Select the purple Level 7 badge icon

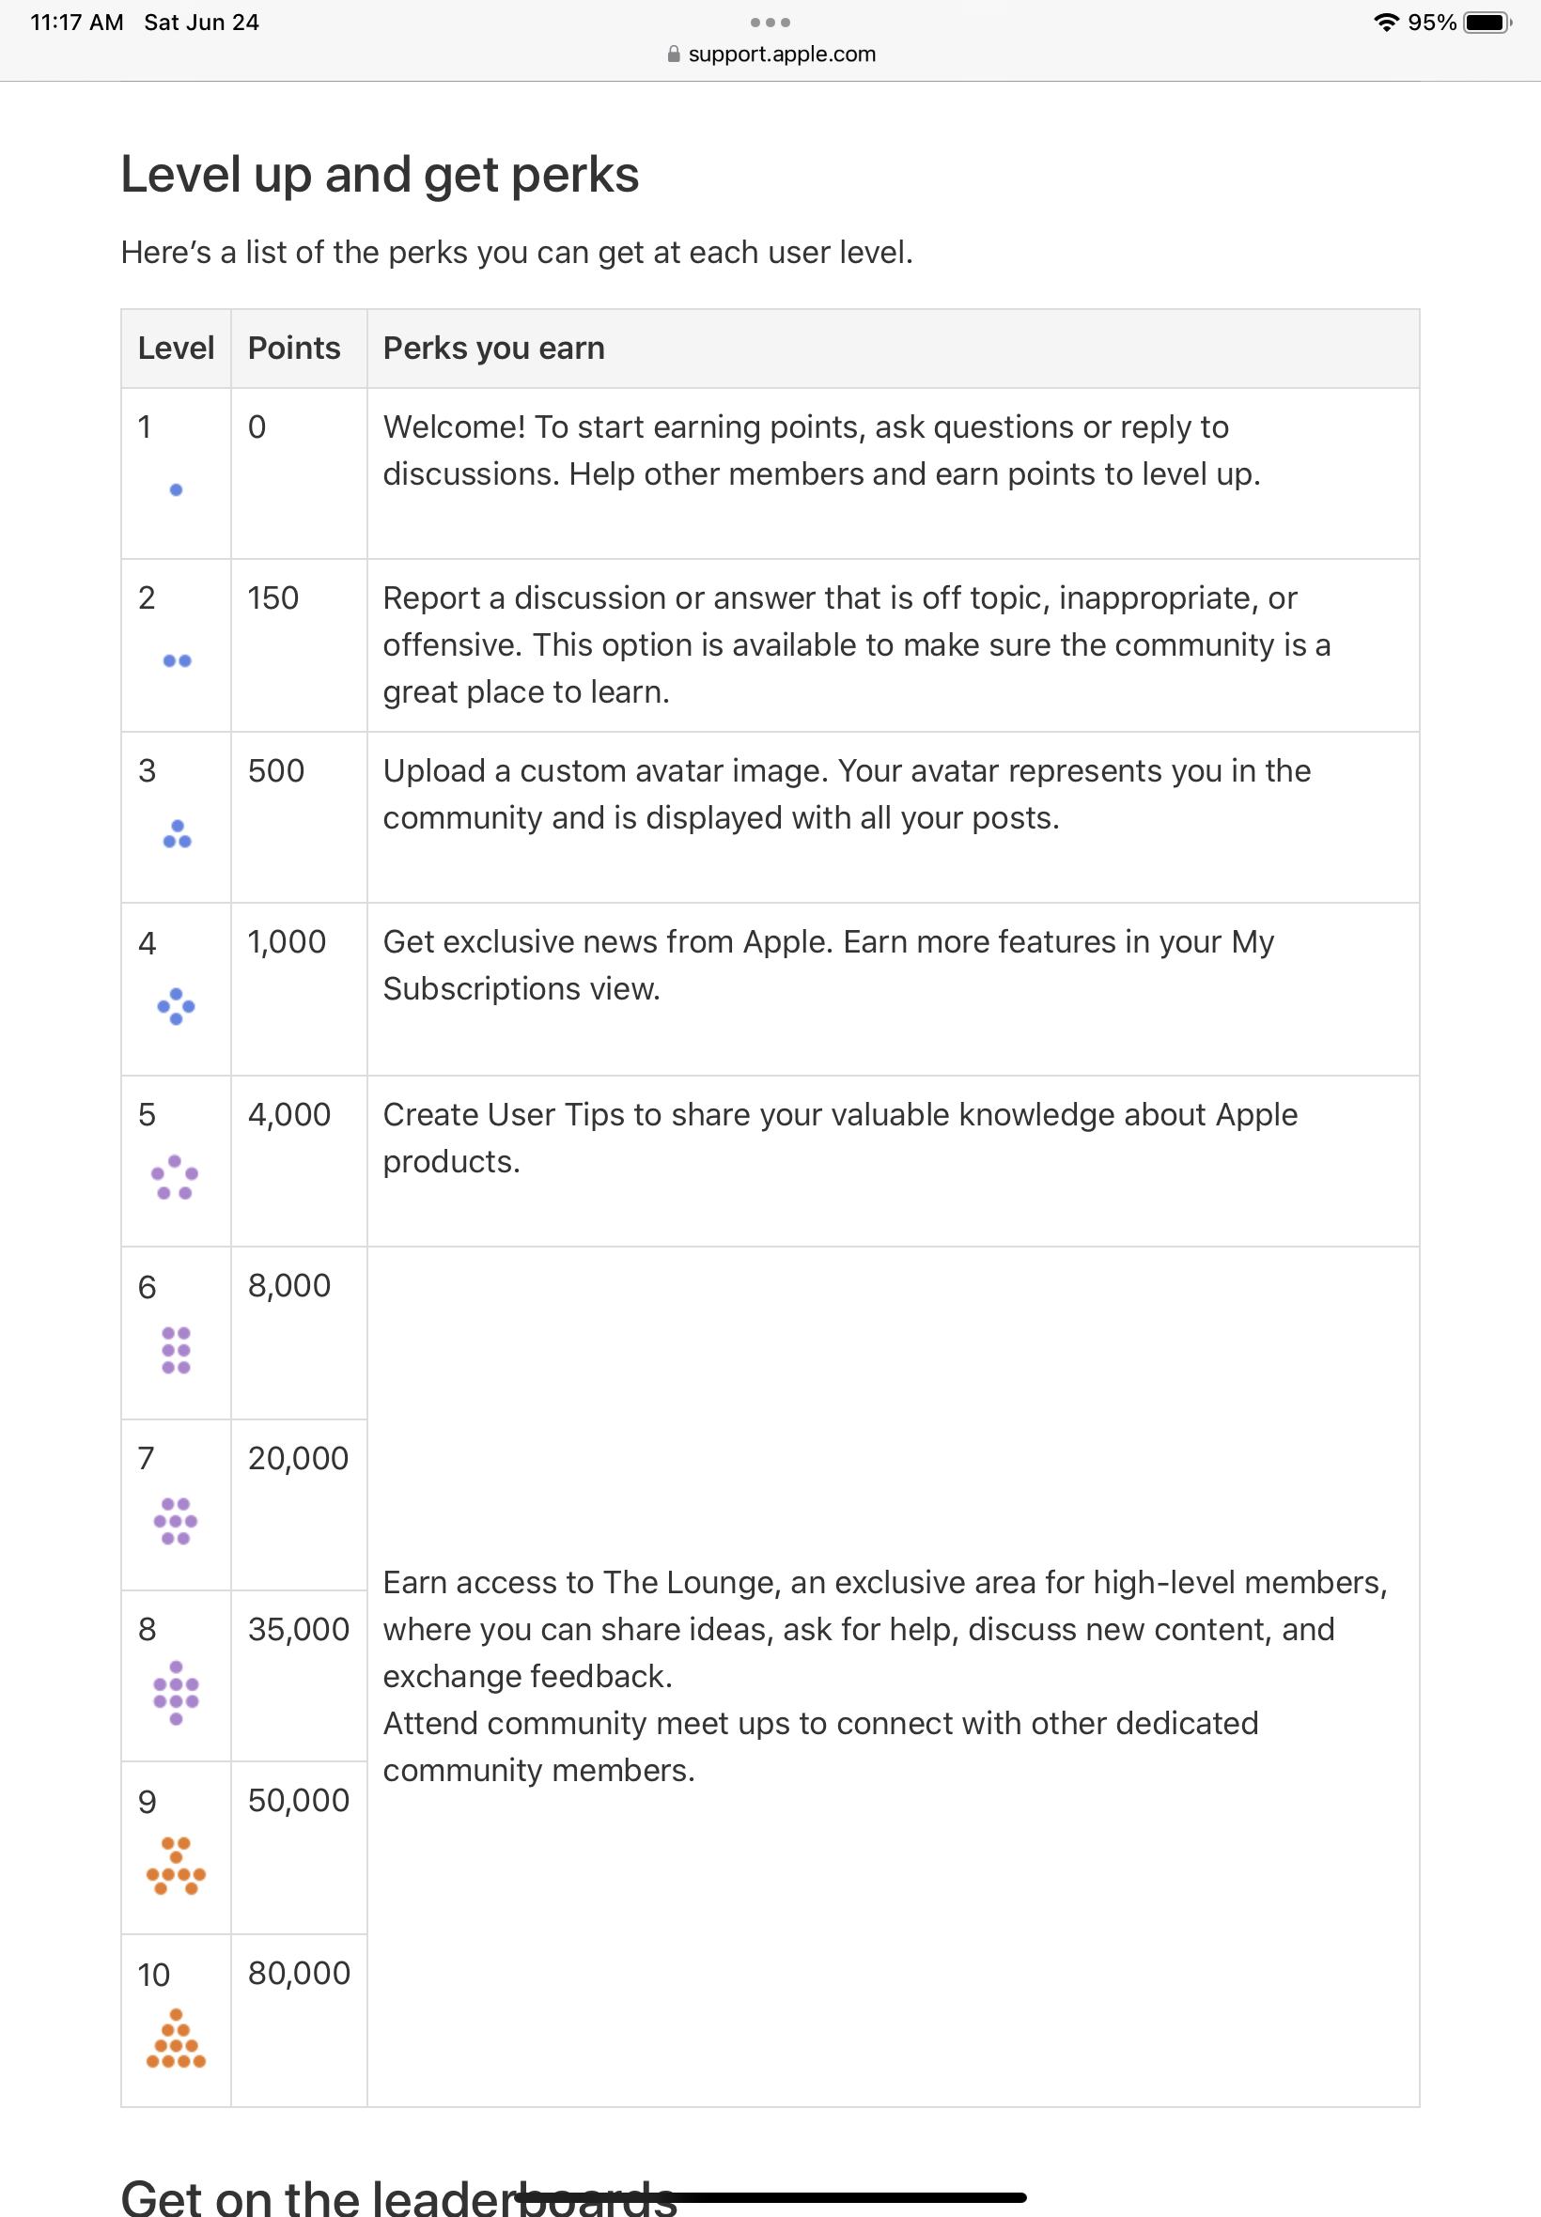click(x=175, y=1520)
